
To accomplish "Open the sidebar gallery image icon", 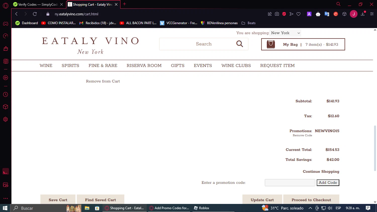I will pyautogui.click(x=6, y=185).
